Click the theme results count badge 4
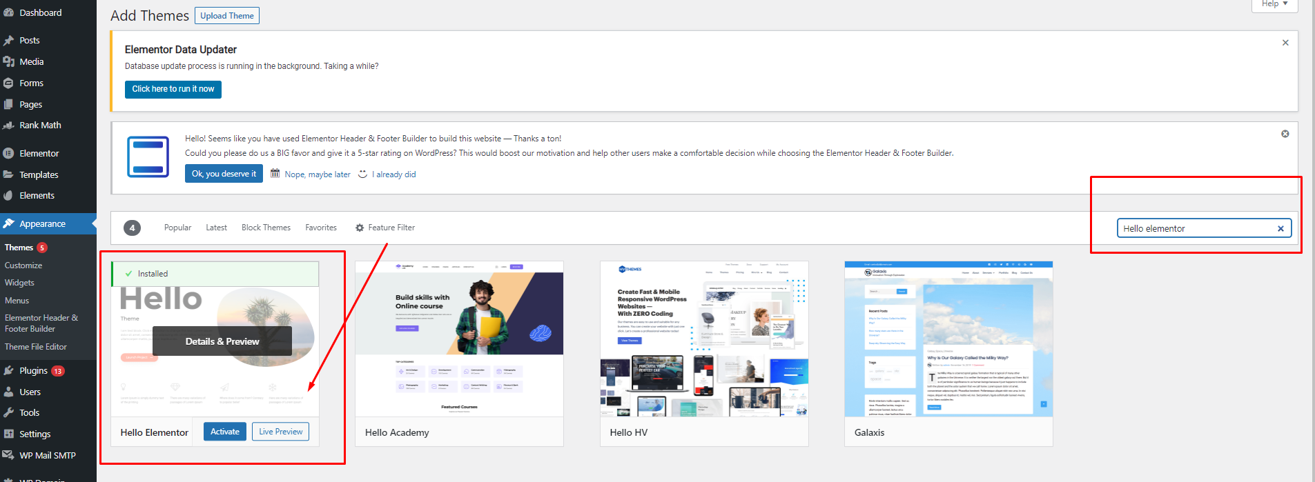The image size is (1315, 482). click(132, 228)
